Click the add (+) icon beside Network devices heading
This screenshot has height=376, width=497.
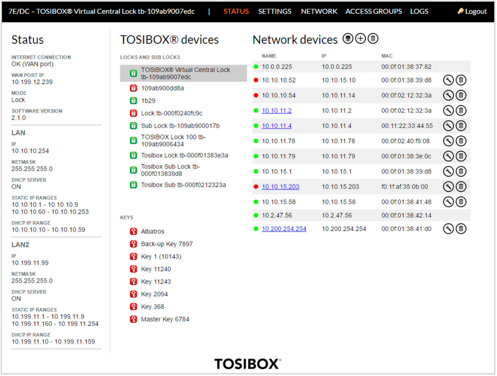click(x=361, y=38)
